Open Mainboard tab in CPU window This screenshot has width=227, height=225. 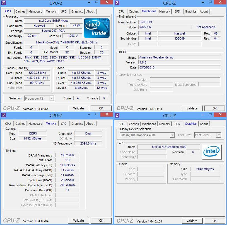[35, 11]
